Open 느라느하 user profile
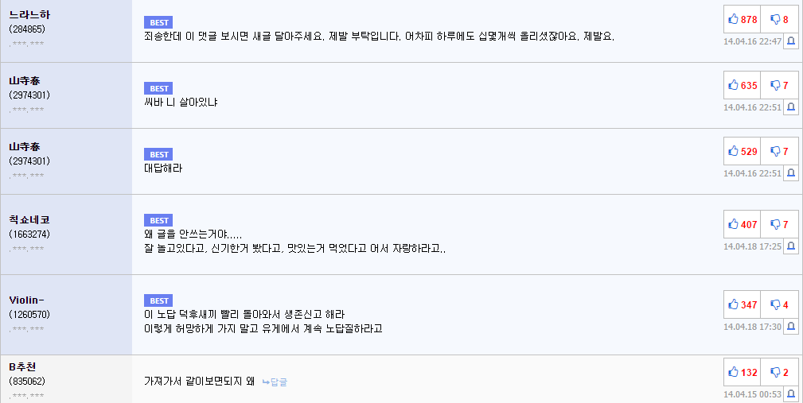 click(29, 15)
